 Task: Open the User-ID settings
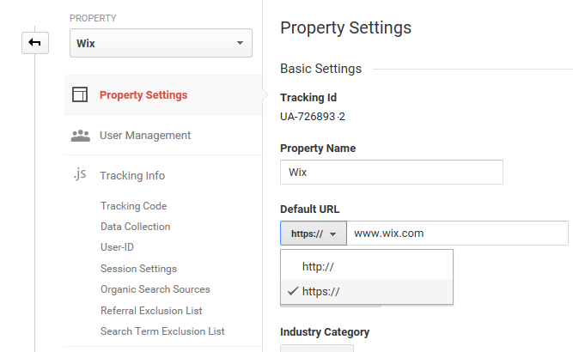tap(117, 247)
